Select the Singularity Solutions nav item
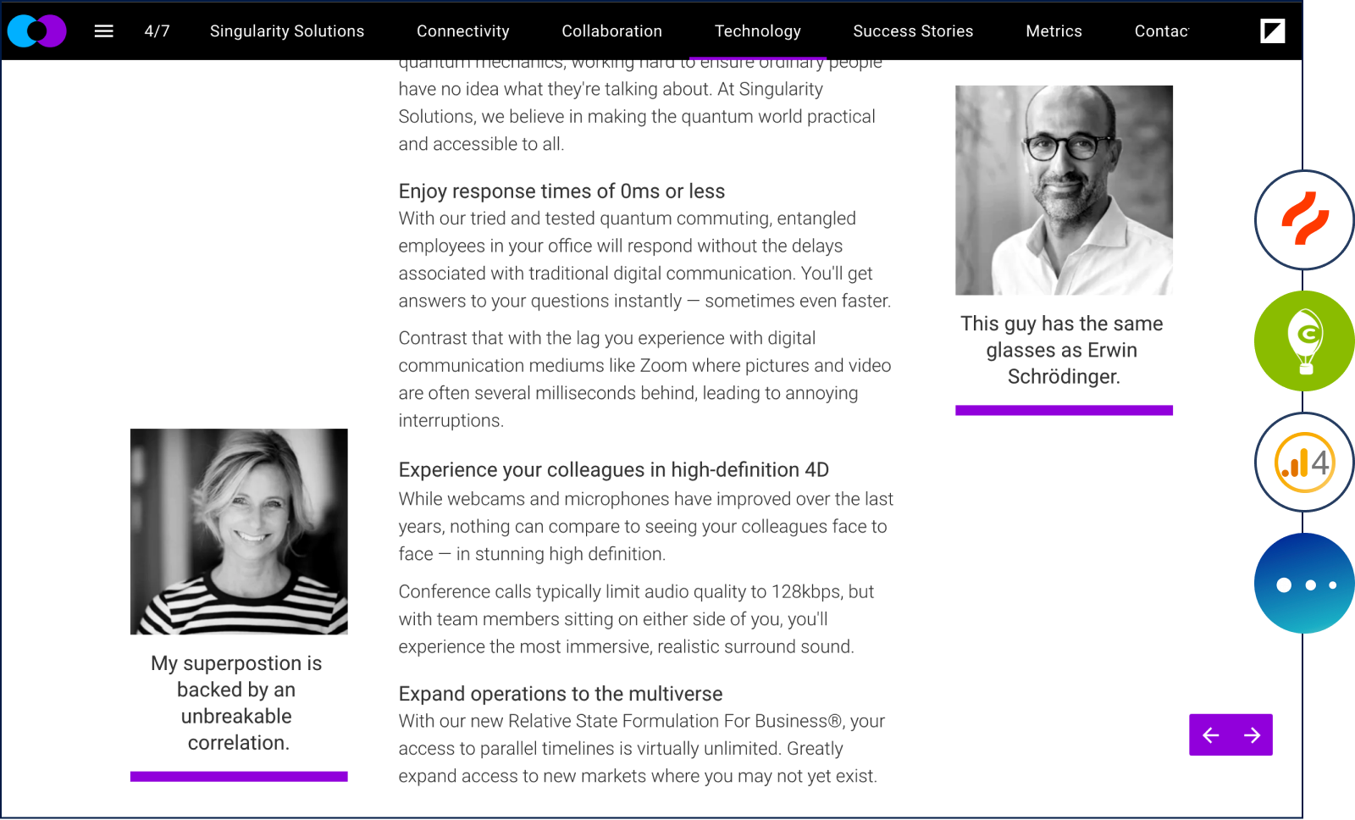Image resolution: width=1355 pixels, height=820 pixels. [x=287, y=31]
